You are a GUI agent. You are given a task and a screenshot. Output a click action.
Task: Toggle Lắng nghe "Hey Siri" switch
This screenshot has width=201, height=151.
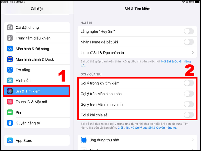[x=189, y=31]
